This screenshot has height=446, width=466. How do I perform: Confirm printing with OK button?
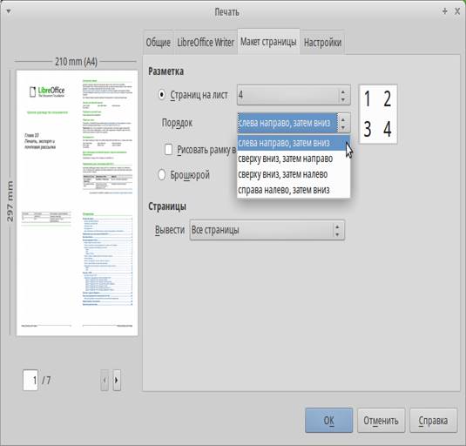coord(328,421)
